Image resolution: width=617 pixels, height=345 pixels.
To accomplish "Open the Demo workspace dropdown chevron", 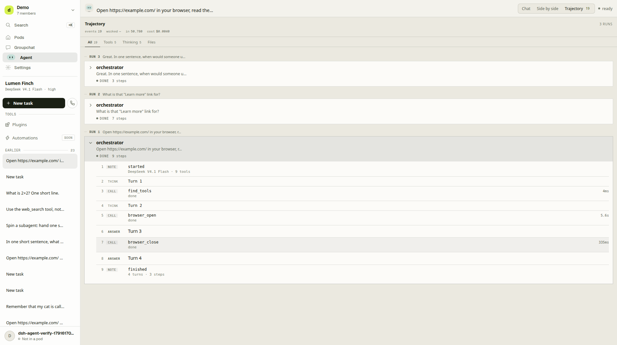I will [x=73, y=10].
